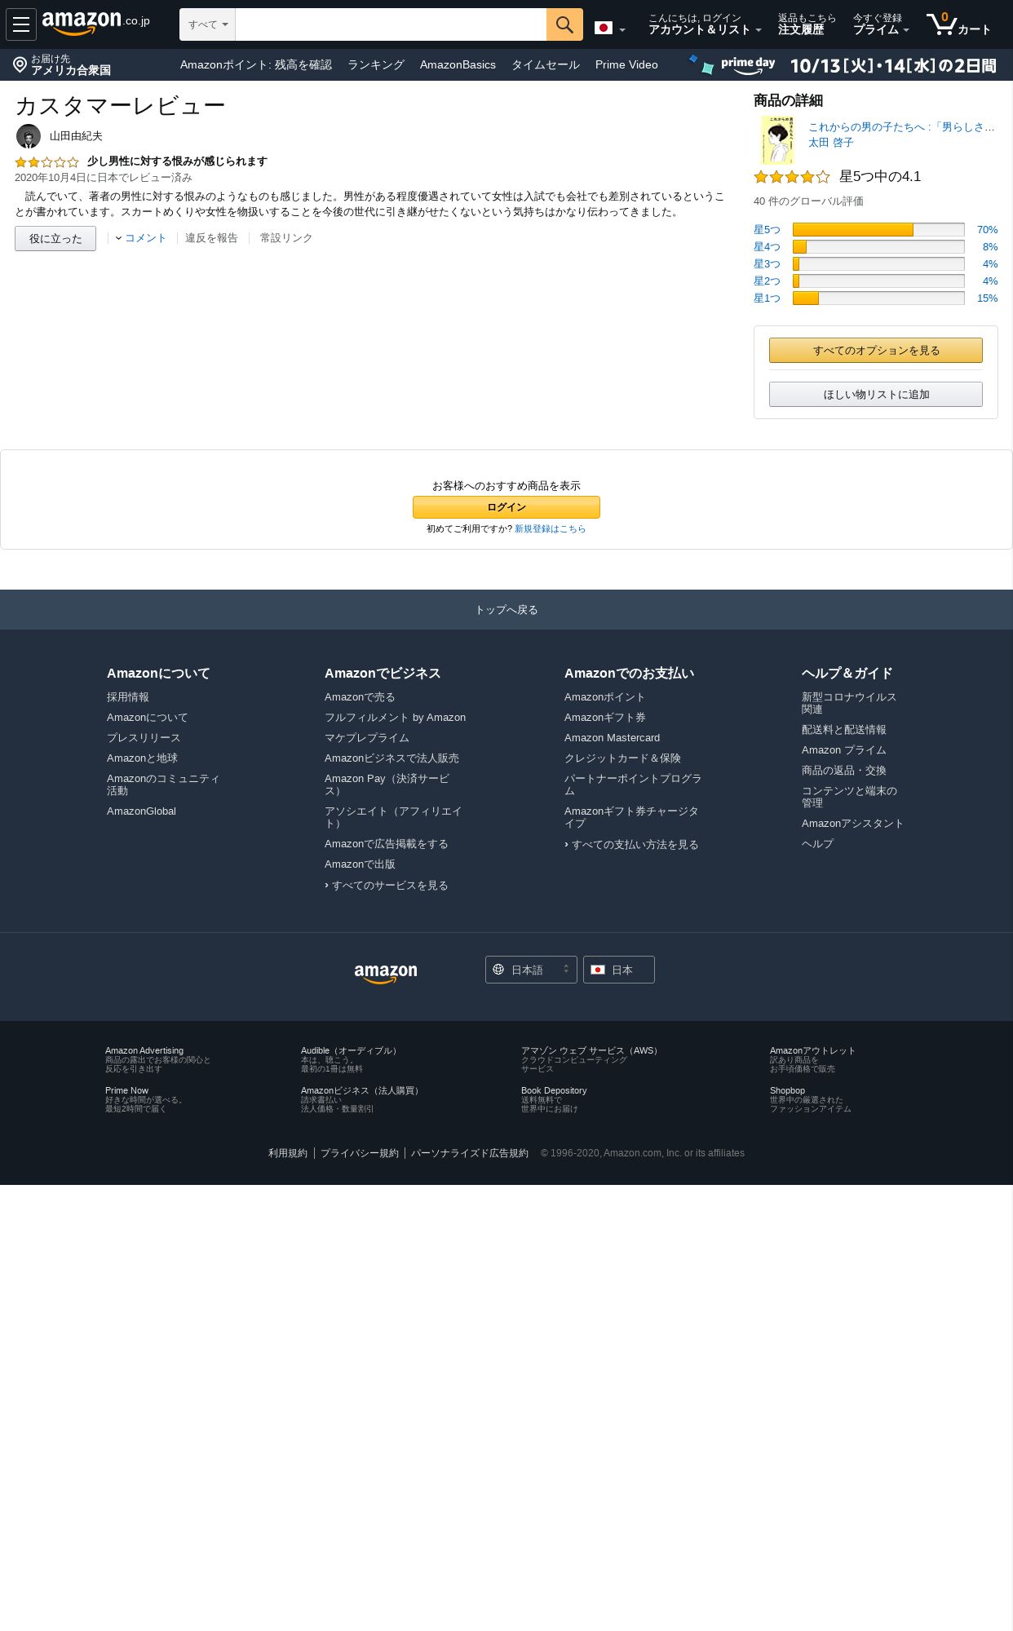The width and height of the screenshot is (1013, 1631).
Task: Click reviewer 山田由紀夫 avatar
Action: [29, 136]
